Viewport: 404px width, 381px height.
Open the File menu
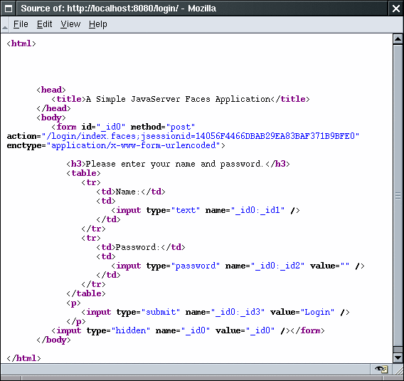[21, 24]
